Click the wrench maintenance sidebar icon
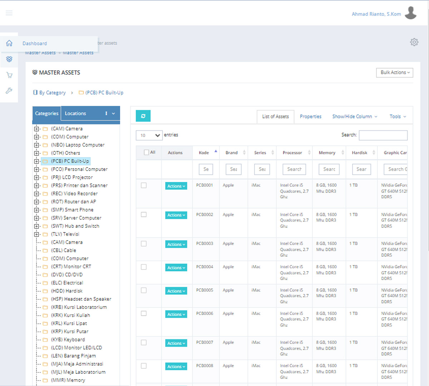The height and width of the screenshot is (386, 429). (x=9, y=91)
